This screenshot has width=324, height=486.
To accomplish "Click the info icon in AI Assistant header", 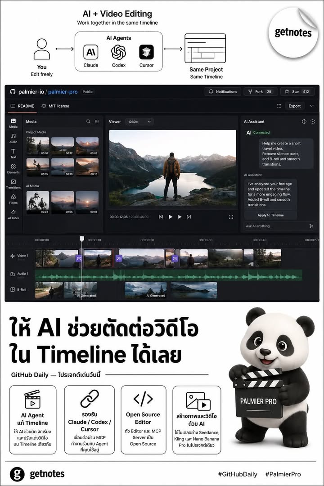I will pyautogui.click(x=304, y=121).
